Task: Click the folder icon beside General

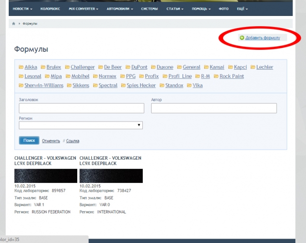Action: pos(180,67)
